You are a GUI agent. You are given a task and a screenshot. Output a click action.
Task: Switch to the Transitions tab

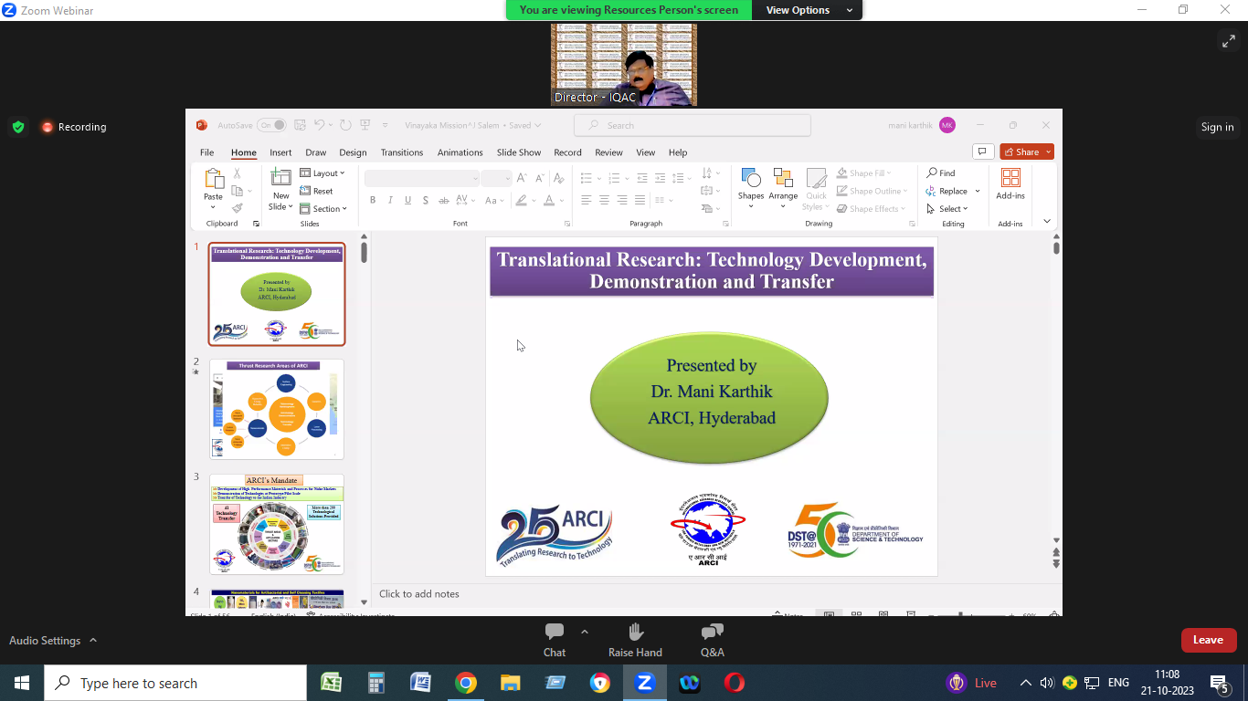(x=402, y=152)
